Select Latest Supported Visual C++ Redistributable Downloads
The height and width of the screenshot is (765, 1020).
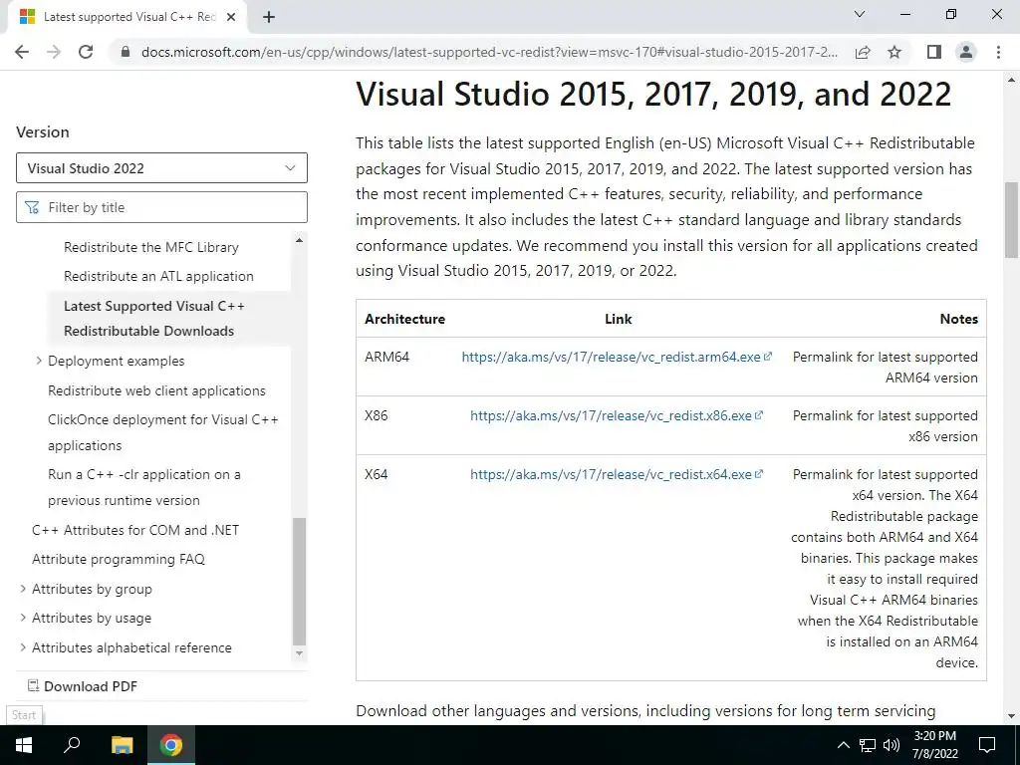coord(154,318)
